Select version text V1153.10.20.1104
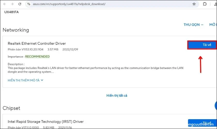Image resolution: width=217 pixels, height=129 pixels. [32, 49]
